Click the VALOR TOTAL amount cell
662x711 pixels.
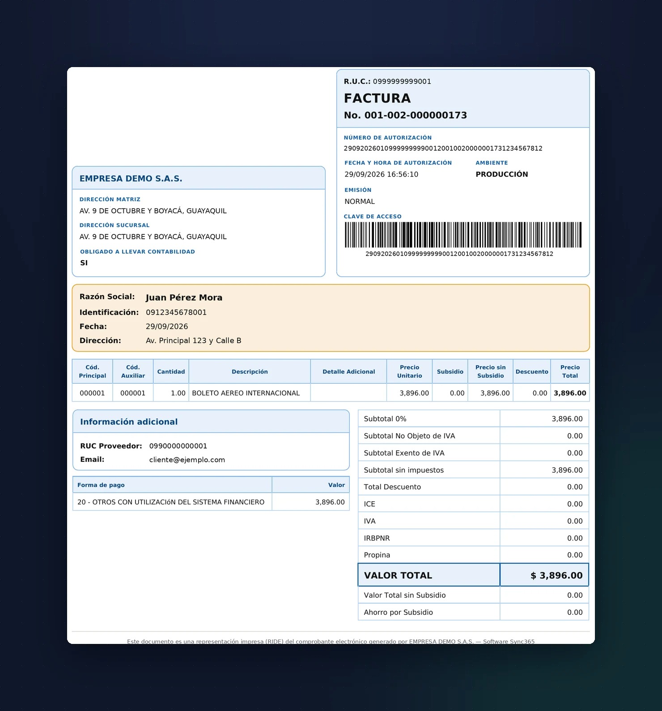(x=544, y=575)
